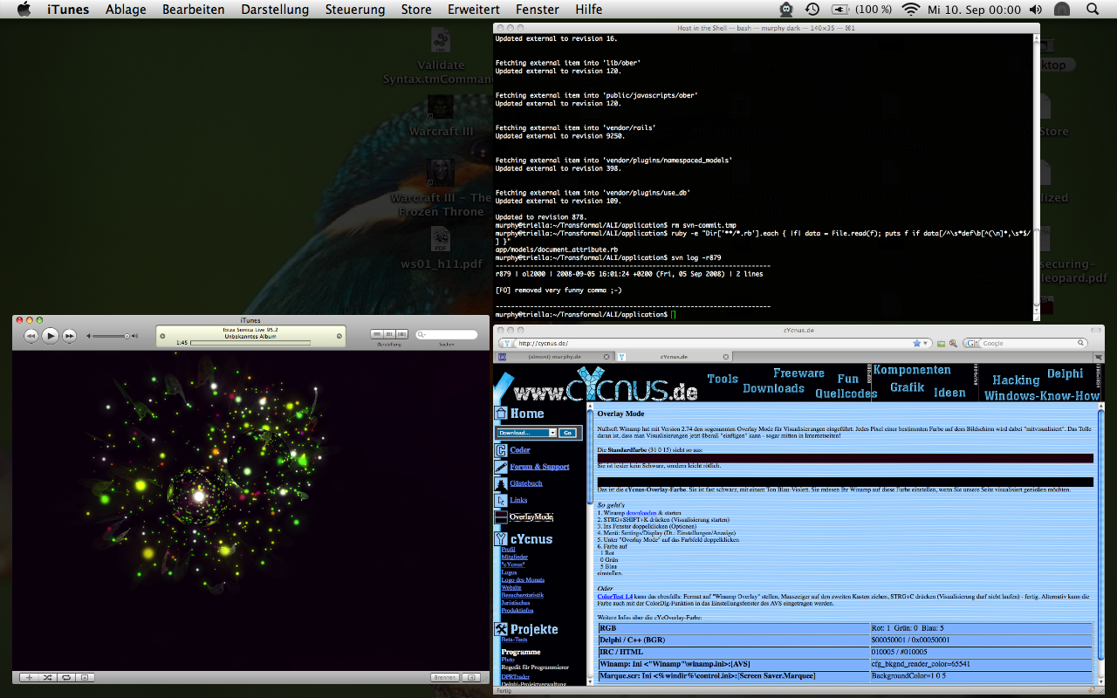Play the track in iTunes
The image size is (1117, 698).
point(50,335)
